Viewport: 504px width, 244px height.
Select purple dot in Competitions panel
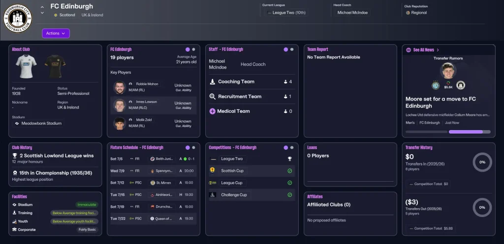(x=286, y=147)
